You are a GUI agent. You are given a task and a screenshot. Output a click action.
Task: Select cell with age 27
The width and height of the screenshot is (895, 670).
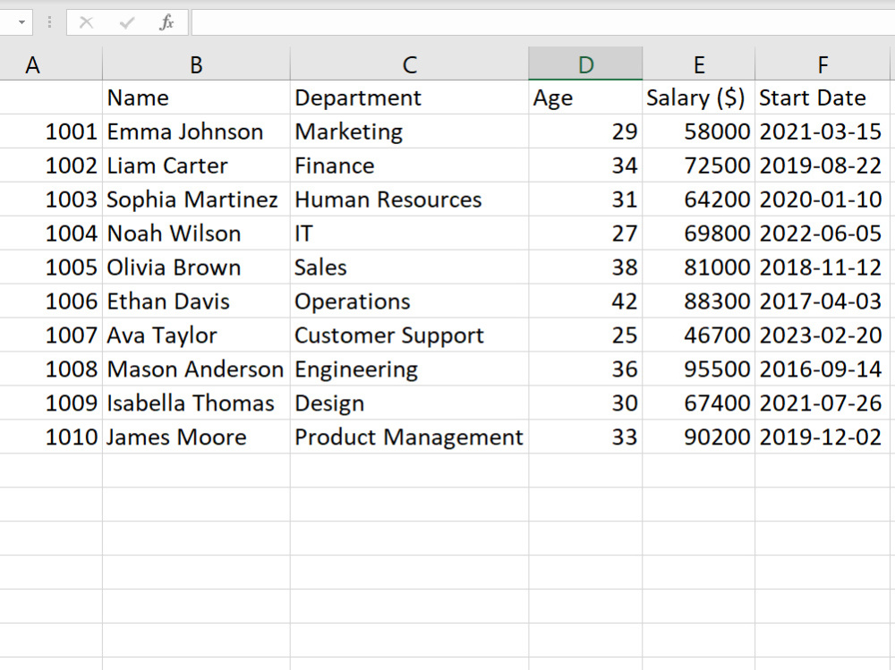[585, 233]
